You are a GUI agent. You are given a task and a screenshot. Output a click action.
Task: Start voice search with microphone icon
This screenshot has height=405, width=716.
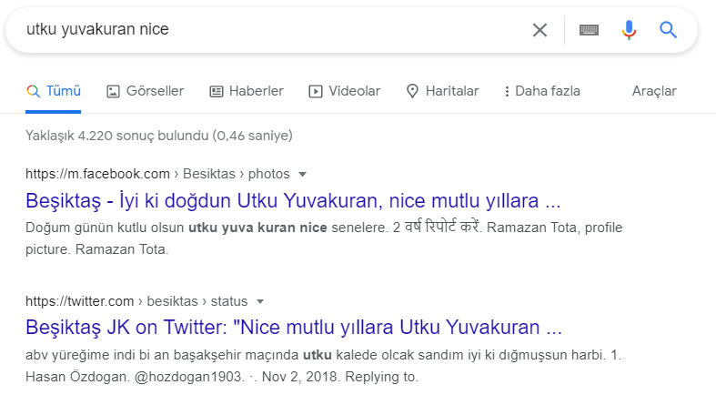(629, 30)
